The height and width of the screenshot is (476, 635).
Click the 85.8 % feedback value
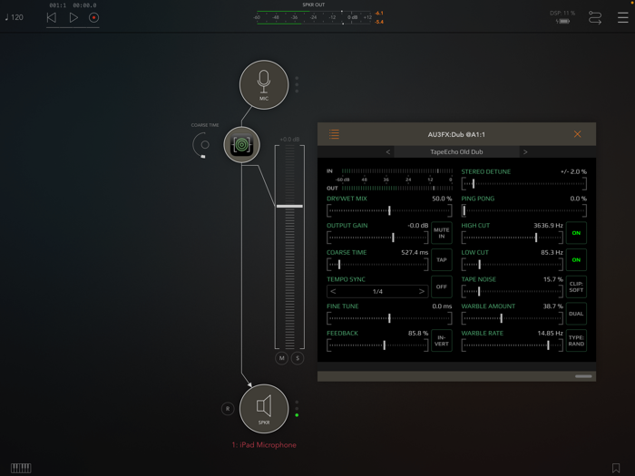418,333
